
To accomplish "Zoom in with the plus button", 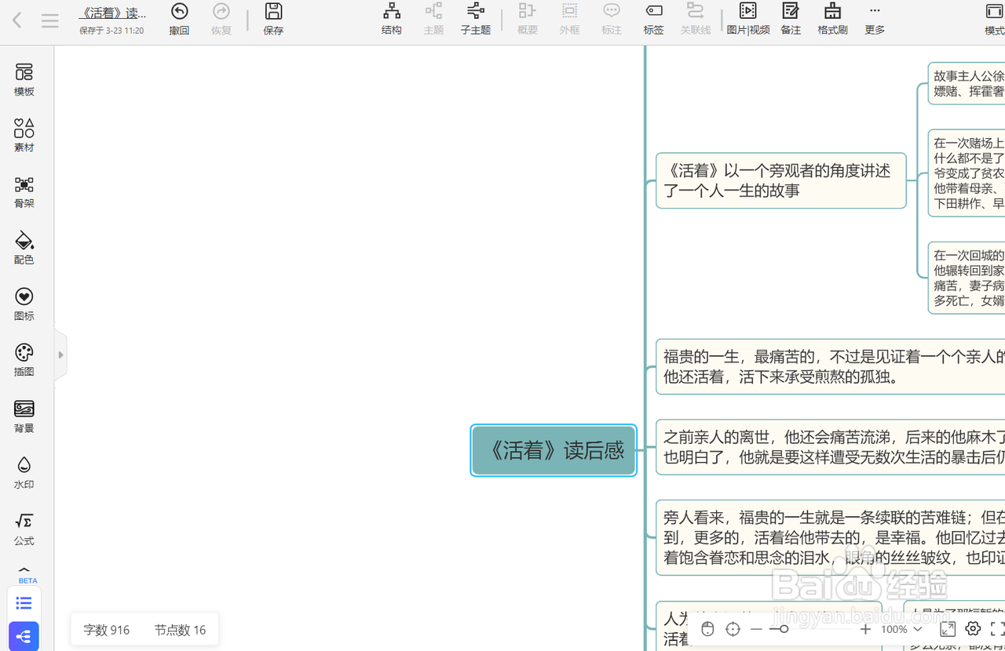I will click(x=865, y=629).
